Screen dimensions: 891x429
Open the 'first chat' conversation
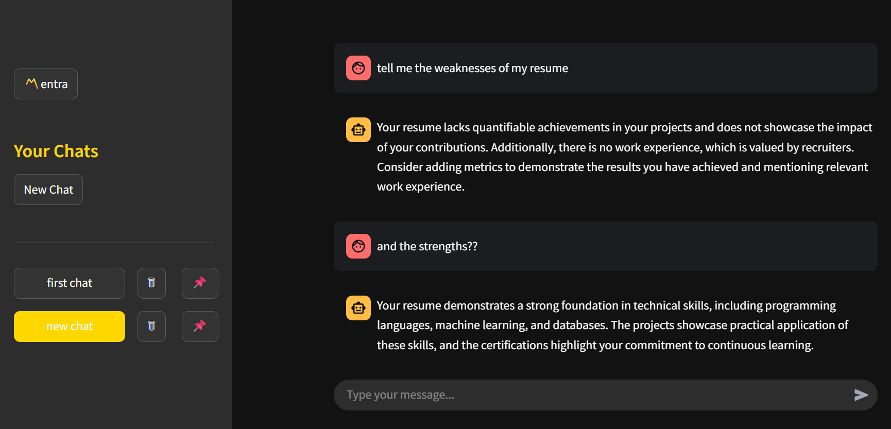pos(70,283)
